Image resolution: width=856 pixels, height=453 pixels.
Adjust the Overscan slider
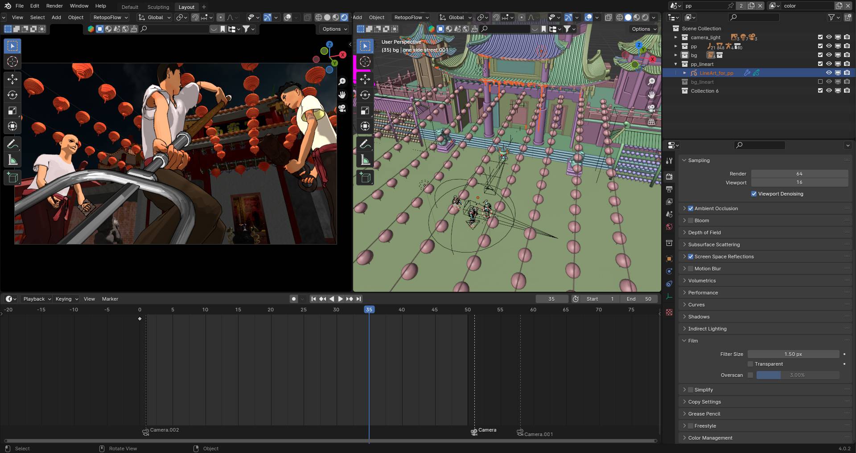798,375
